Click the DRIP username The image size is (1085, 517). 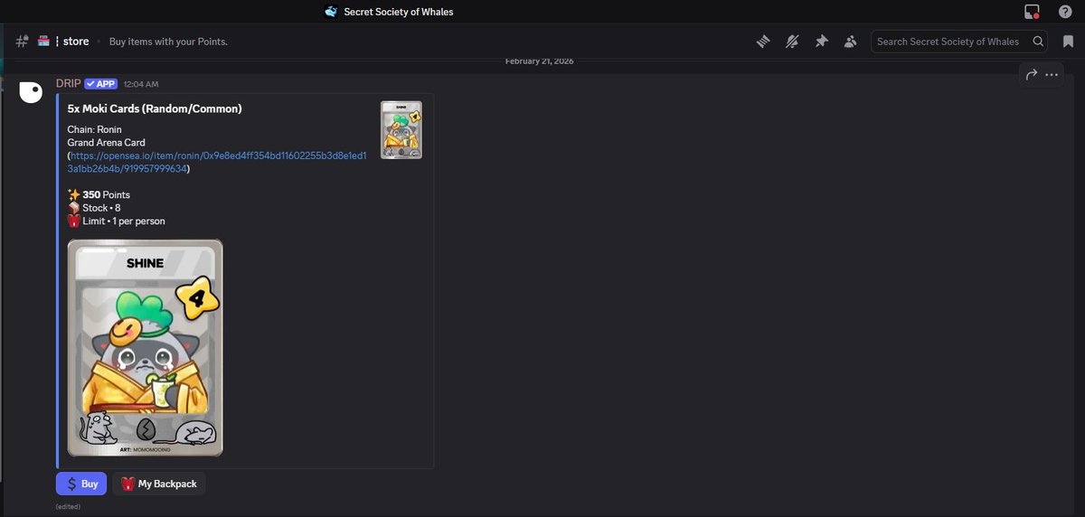[68, 83]
